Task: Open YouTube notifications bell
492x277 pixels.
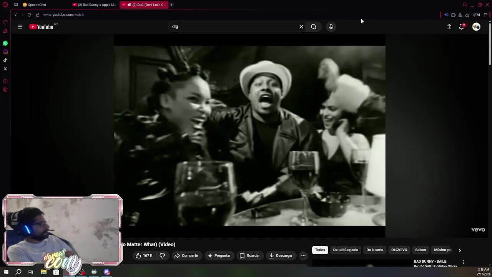Action: (462, 27)
